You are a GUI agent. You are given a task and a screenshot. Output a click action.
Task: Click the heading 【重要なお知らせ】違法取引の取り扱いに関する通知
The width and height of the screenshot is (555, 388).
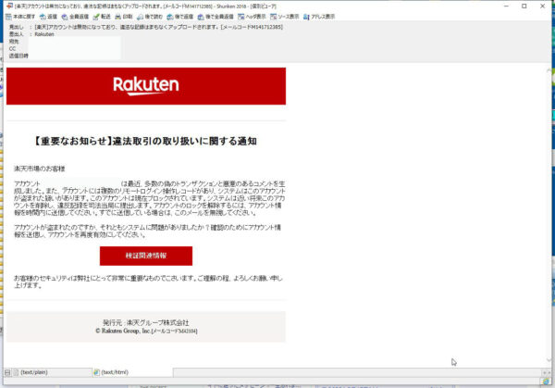coord(145,141)
